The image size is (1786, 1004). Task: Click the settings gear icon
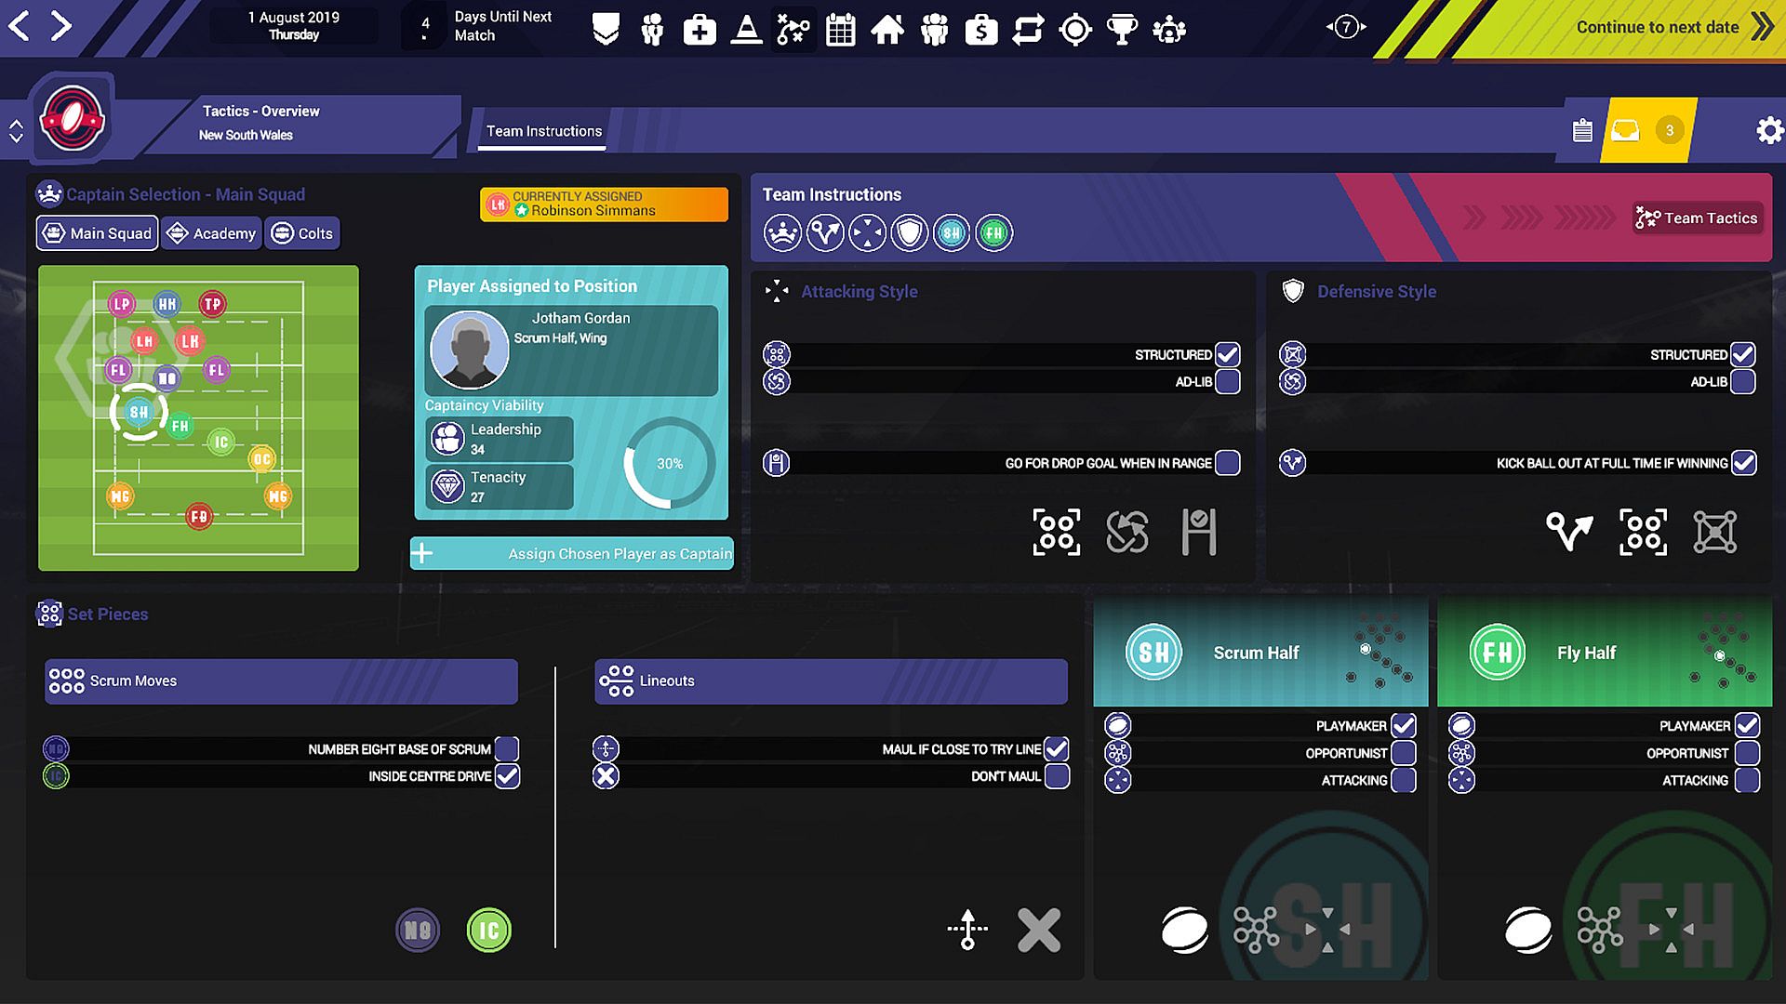1768,130
